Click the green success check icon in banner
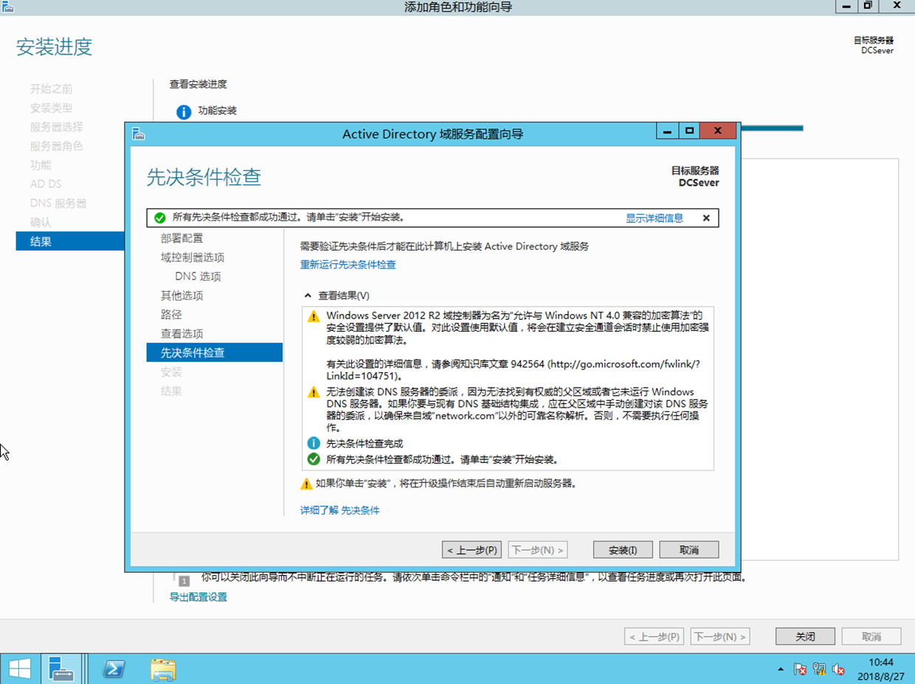 [159, 217]
